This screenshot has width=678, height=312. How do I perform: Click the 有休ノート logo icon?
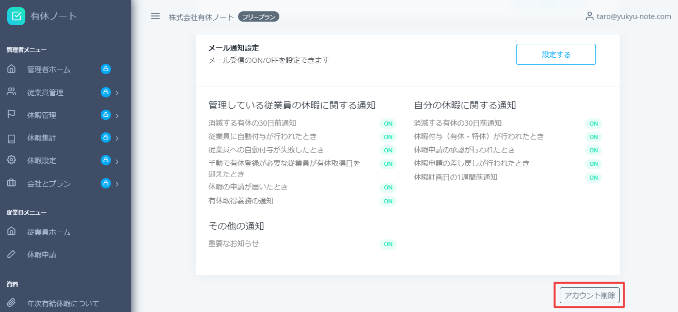15,15
